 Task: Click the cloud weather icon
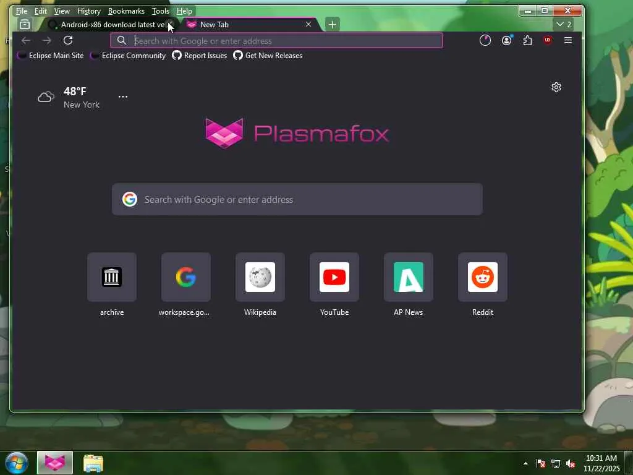pos(46,97)
